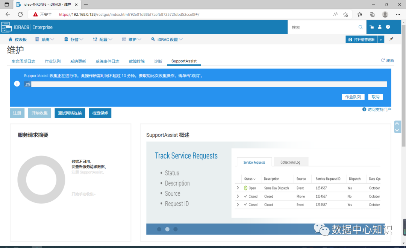Add page to favorites star icon
This screenshot has width=406, height=248.
[345, 14]
